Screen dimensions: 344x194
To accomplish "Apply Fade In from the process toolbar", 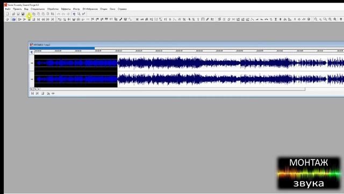I will (x=257, y=19).
